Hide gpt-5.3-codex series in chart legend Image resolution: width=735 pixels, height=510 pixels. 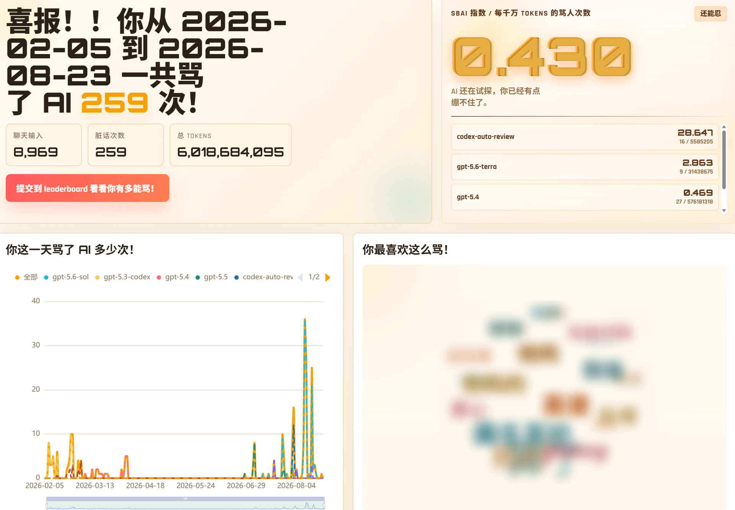tap(122, 277)
